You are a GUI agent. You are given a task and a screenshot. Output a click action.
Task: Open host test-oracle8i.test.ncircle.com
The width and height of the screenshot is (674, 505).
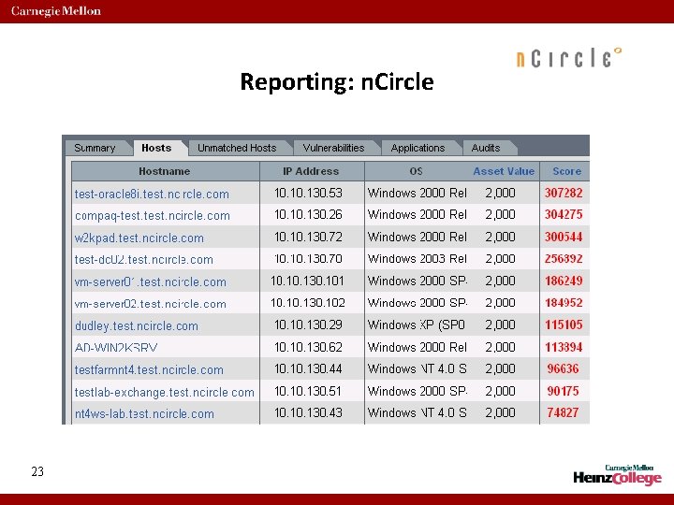pyautogui.click(x=152, y=195)
